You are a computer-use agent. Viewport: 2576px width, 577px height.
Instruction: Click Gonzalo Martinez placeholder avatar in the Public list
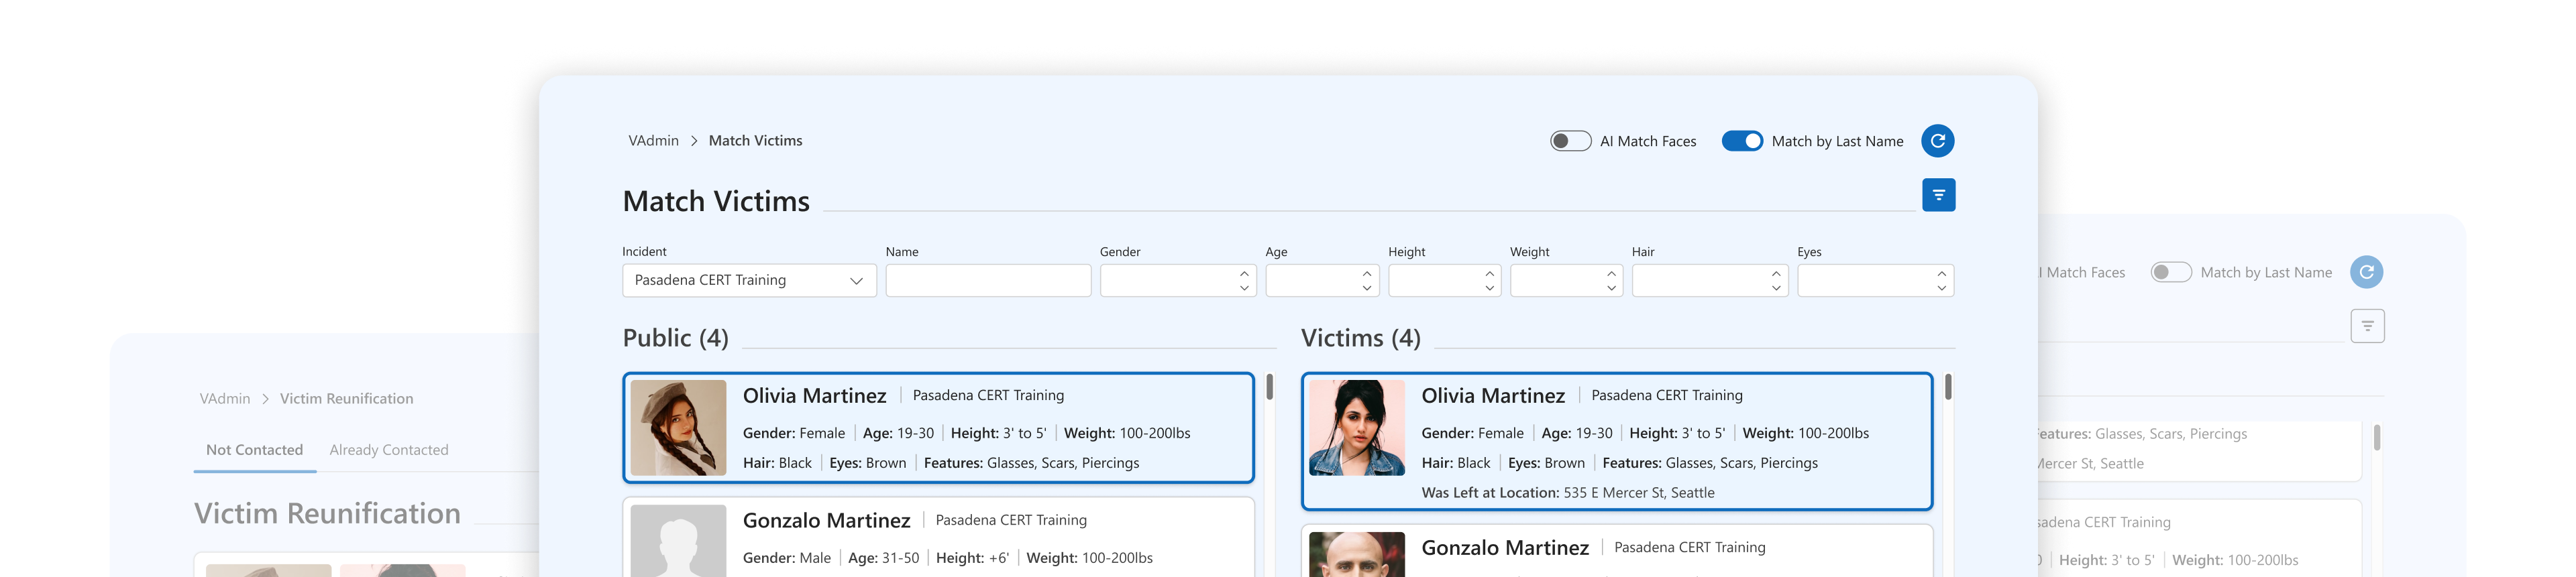tap(678, 541)
